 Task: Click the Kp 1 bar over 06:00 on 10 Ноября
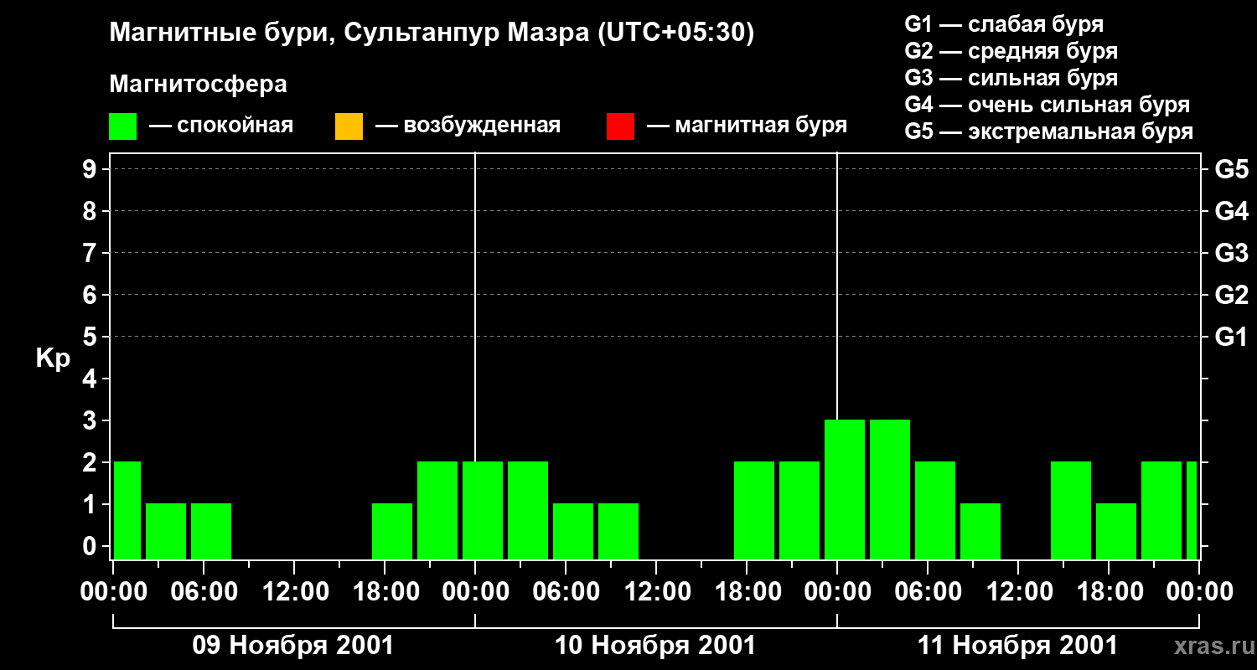tap(573, 532)
